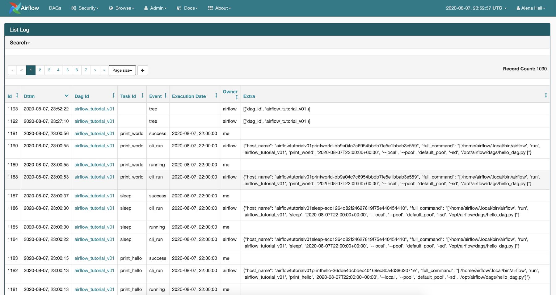Sort by Event column arrows
Screen dimensions: 556x295
click(166, 96)
